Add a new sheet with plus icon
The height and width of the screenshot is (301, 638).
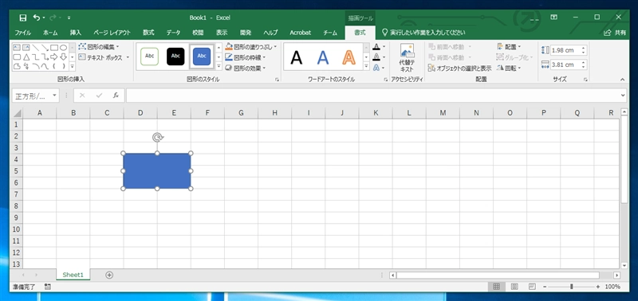point(109,275)
